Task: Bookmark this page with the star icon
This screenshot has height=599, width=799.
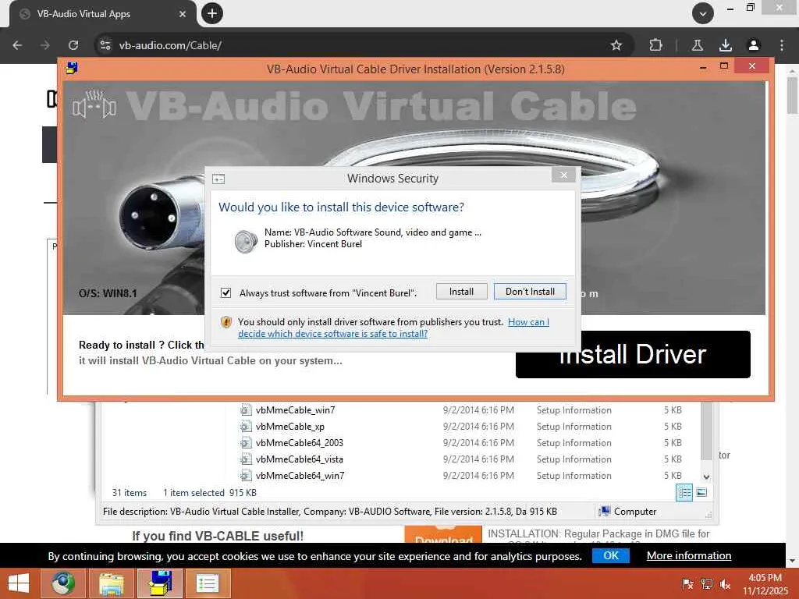Action: pyautogui.click(x=616, y=45)
